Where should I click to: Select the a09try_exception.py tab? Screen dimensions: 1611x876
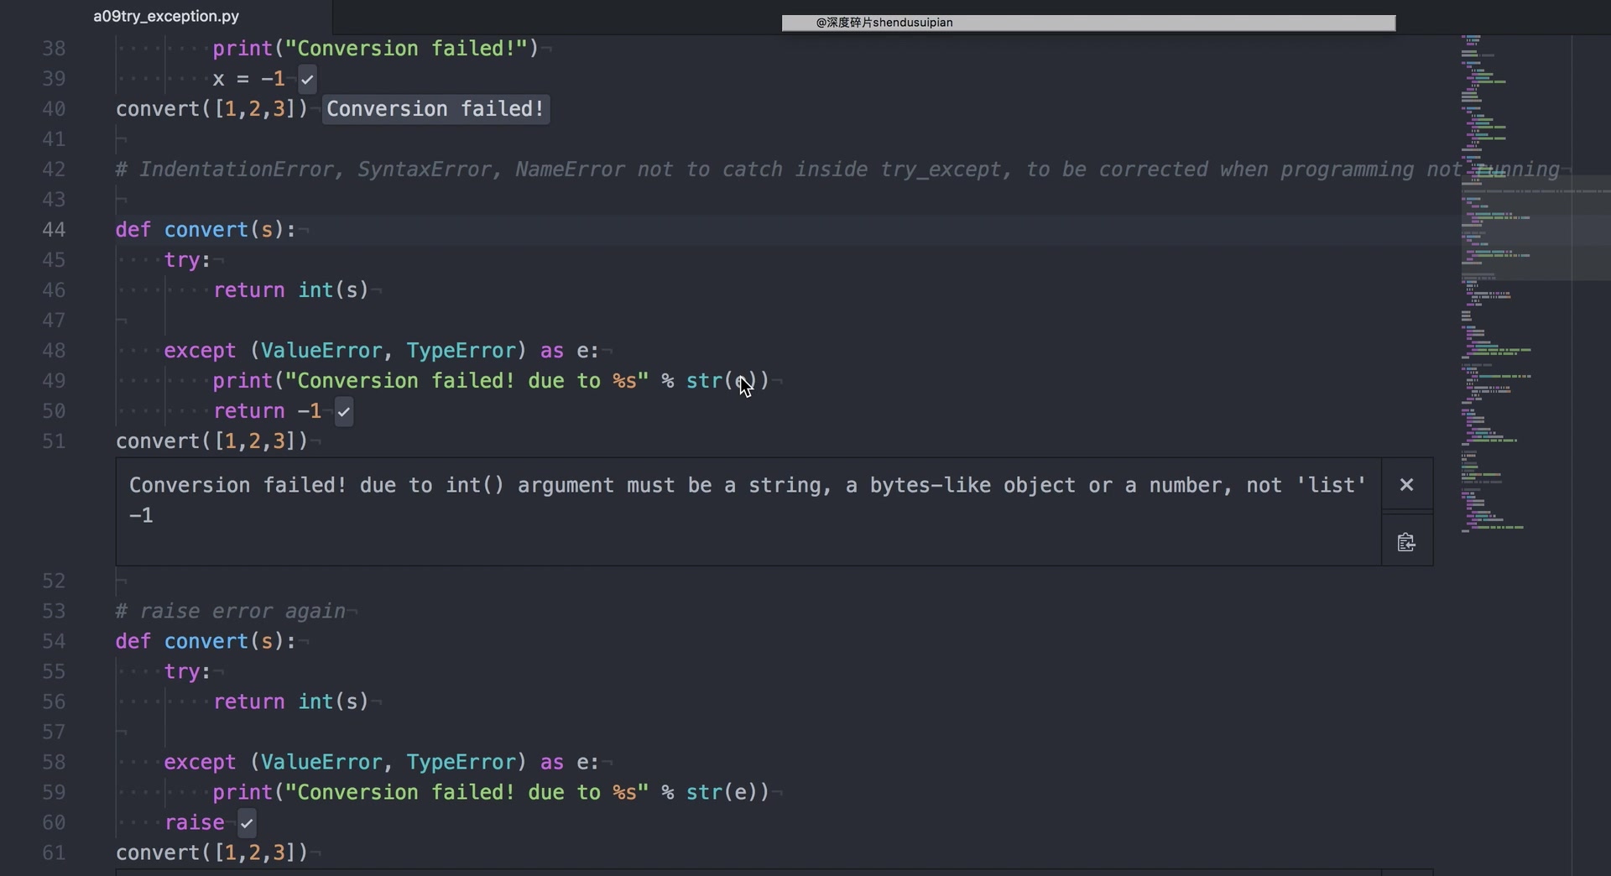[166, 16]
